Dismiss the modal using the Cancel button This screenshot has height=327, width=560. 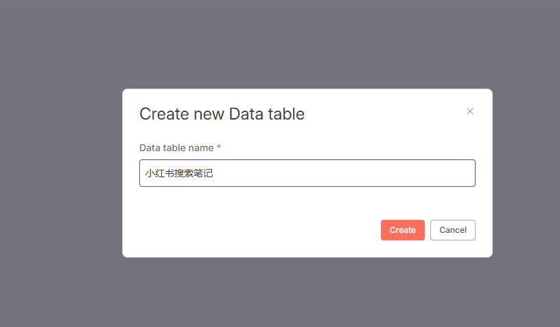pos(452,230)
